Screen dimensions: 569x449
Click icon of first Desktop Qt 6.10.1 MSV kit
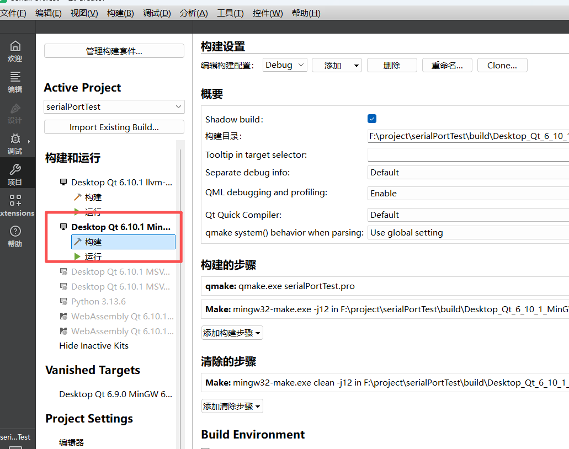tap(63, 271)
